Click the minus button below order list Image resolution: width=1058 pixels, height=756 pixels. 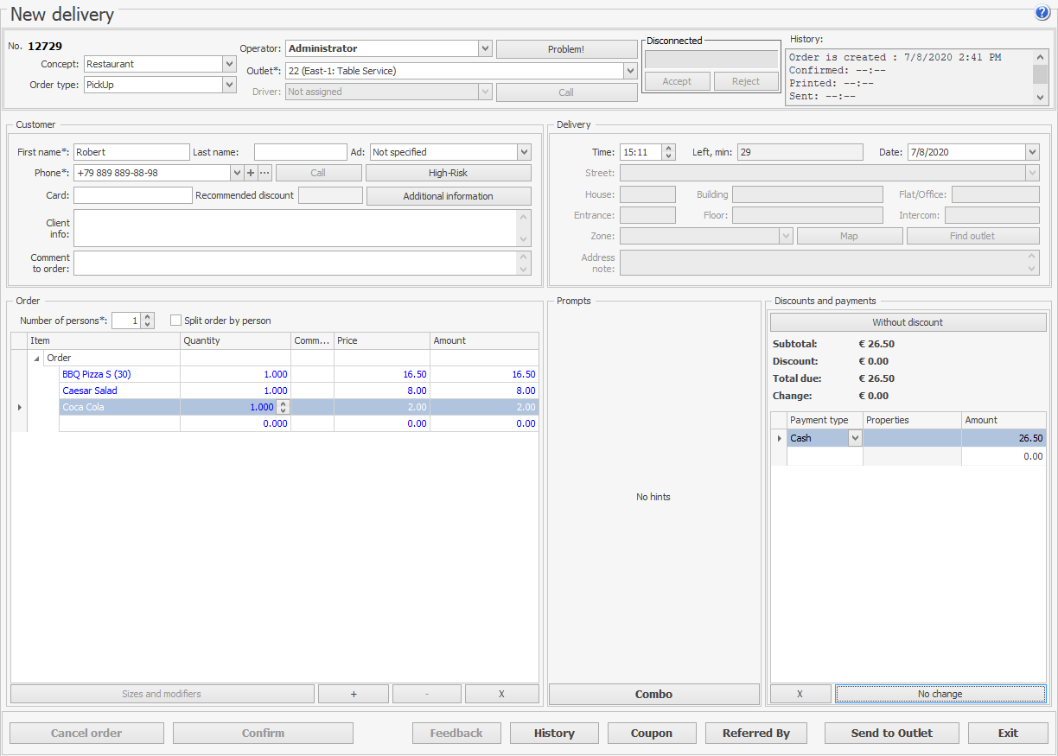point(427,694)
